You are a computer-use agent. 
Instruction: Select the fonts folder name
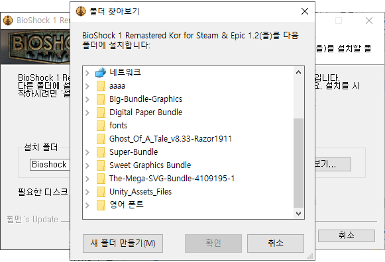(119, 126)
